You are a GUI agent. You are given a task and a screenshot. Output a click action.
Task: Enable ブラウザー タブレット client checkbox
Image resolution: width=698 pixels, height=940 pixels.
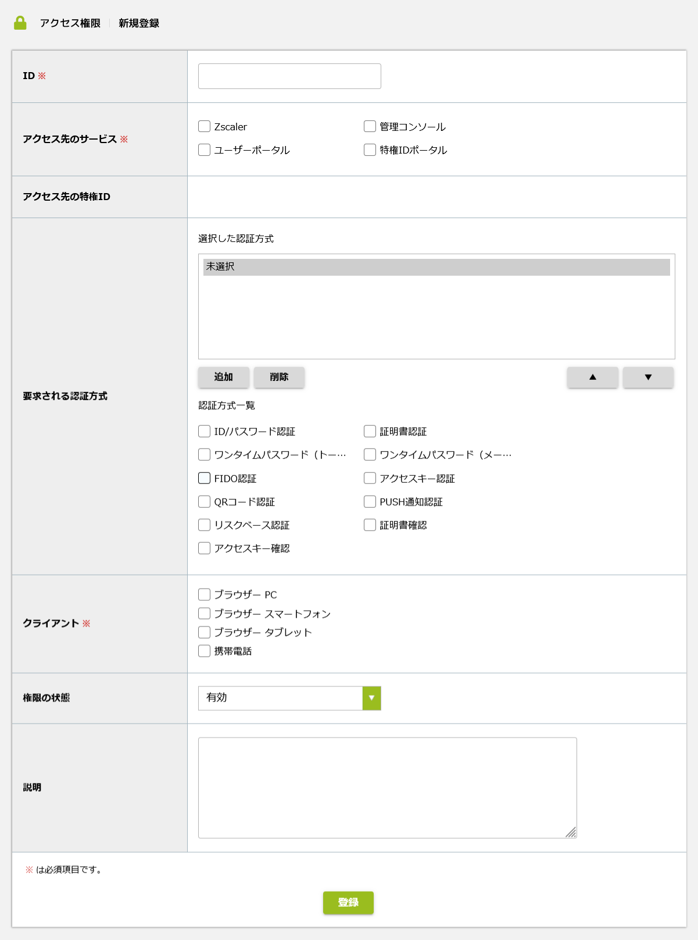coord(204,632)
